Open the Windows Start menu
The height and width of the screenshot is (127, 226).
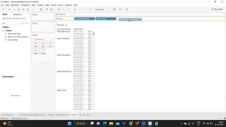click(x=70, y=123)
